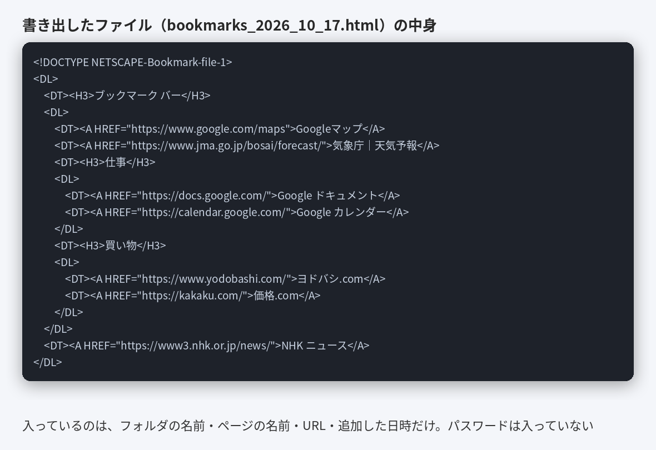656x450 pixels.
Task: Click the first <DL> line under DOCTYPE
Action: pos(46,79)
